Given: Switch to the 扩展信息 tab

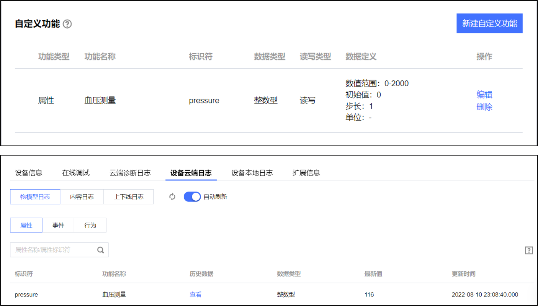Looking at the screenshot, I should coord(306,173).
